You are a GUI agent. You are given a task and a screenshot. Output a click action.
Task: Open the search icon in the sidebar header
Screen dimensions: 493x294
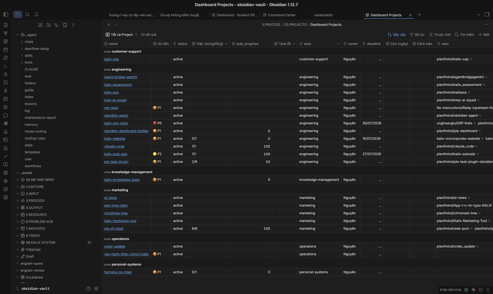tap(27, 14)
